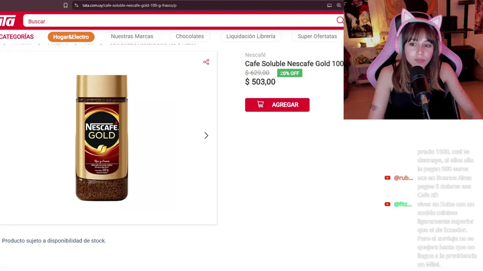
Task: Click the bookmark icon in the address bar
Action: (65, 5)
